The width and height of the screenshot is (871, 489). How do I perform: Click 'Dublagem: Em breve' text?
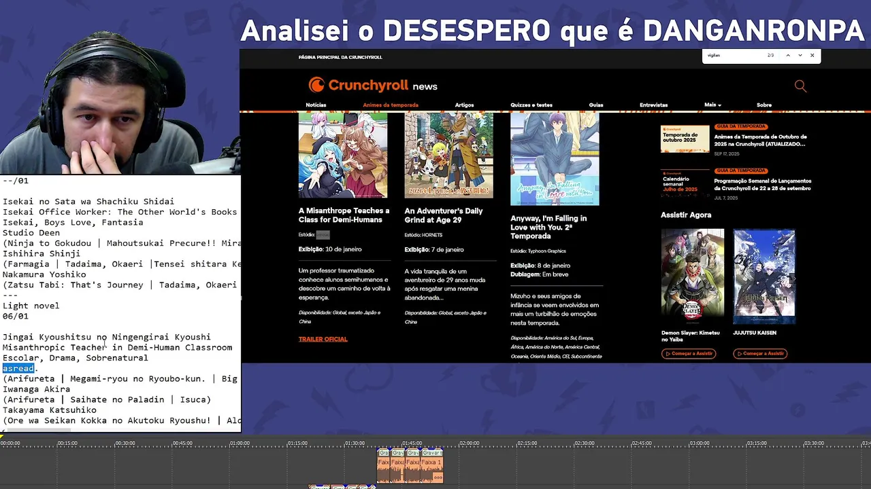(540, 274)
